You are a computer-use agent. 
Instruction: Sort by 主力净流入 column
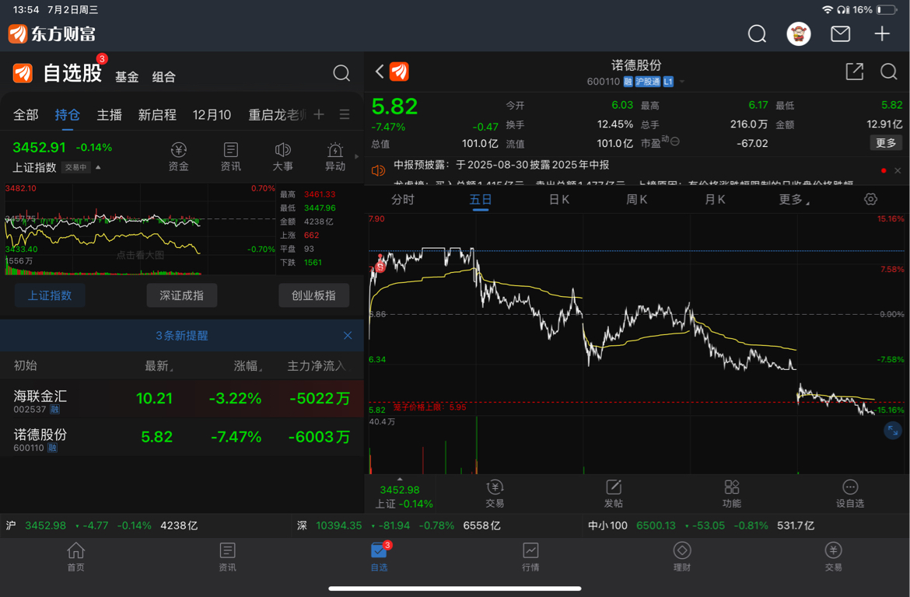pos(318,365)
